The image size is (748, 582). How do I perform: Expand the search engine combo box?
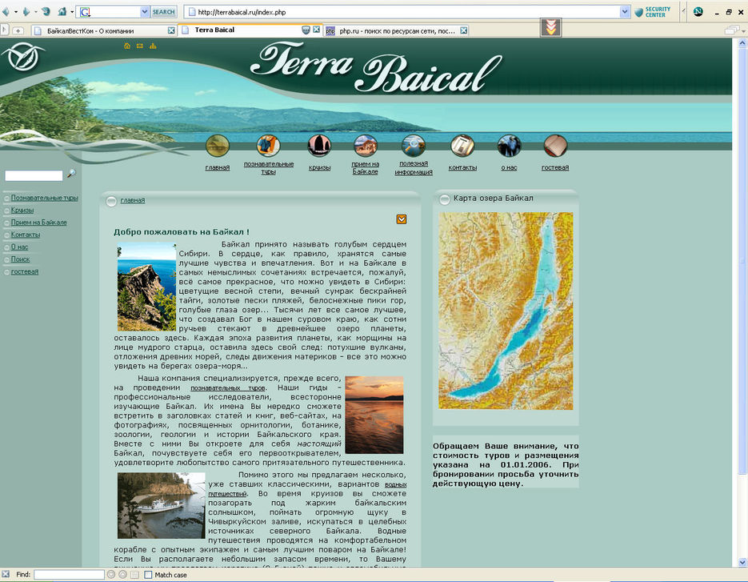pos(145,12)
